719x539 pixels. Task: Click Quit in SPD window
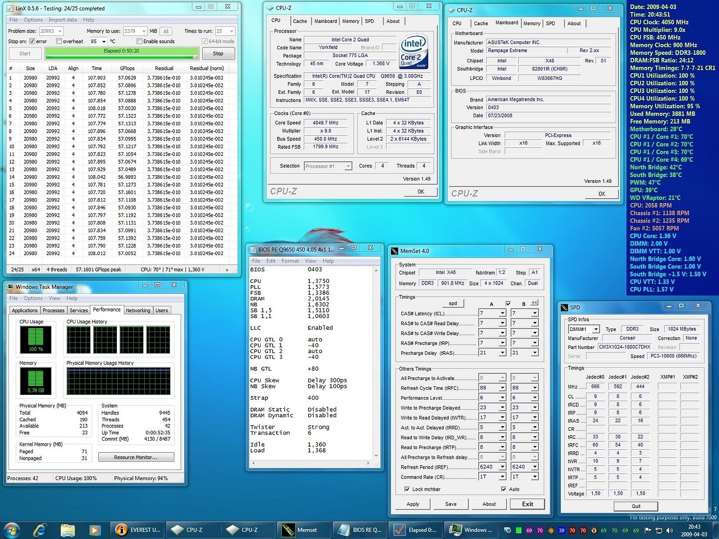[636, 506]
